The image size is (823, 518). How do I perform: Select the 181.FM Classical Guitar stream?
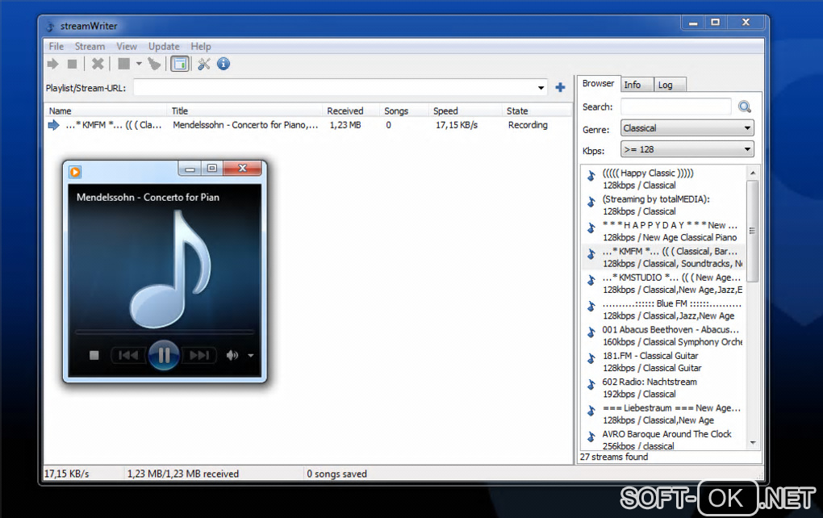(x=663, y=362)
